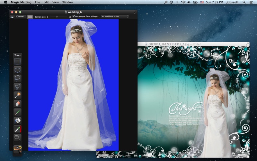The image size is (257, 161).
Task: Pick the polygonal lasso tool
Action: (17, 87)
